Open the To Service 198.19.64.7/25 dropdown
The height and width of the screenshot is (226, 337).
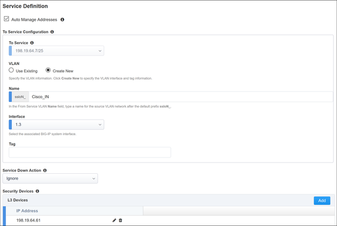click(x=57, y=51)
